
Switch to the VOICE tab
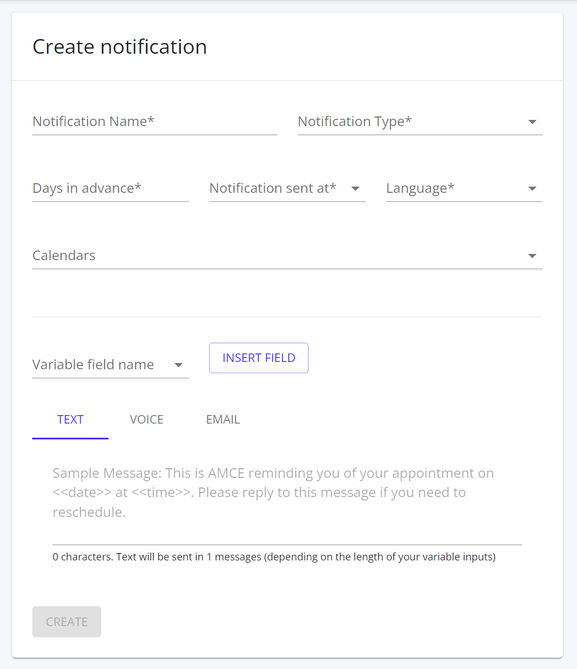coord(147,420)
